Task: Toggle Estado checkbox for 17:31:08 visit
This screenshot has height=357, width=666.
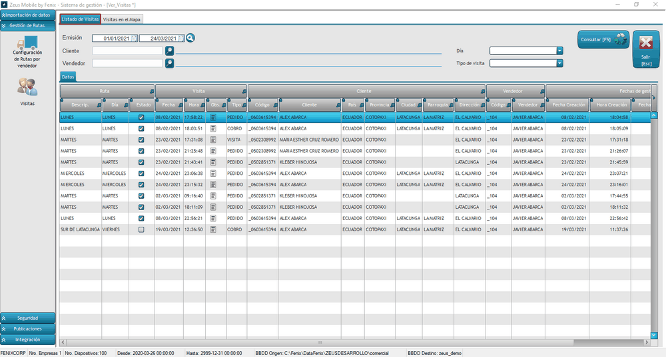Action: tap(141, 140)
